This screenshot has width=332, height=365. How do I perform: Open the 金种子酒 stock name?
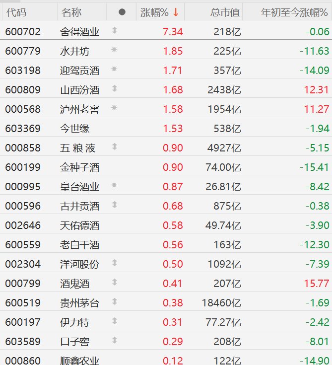[x=79, y=167]
